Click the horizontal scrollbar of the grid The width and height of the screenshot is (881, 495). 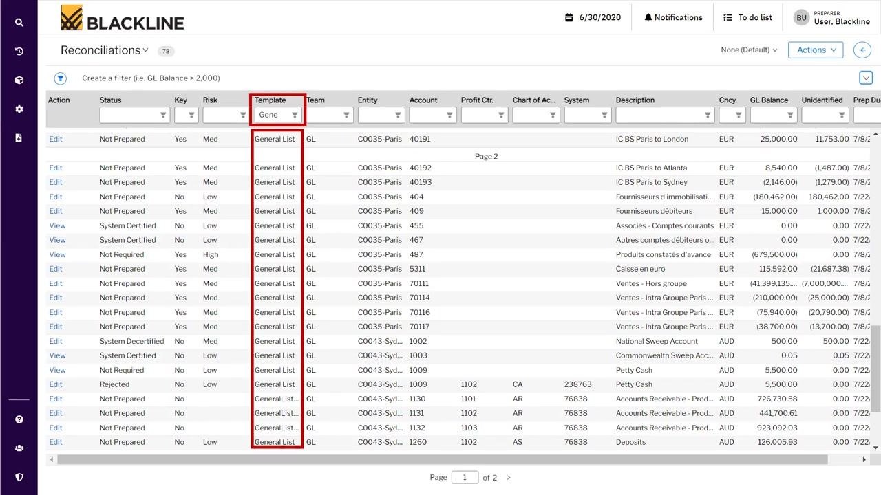pyautogui.click(x=442, y=459)
